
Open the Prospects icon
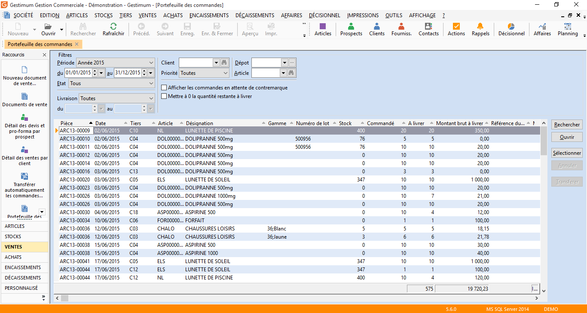tap(351, 26)
